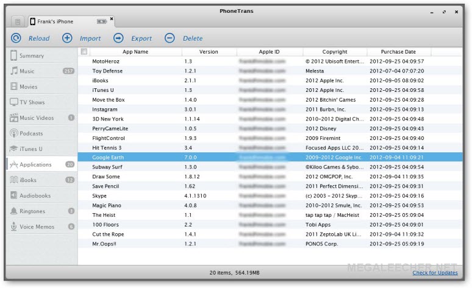The height and width of the screenshot is (288, 472).
Task: Click the Export text button
Action: click(x=141, y=38)
